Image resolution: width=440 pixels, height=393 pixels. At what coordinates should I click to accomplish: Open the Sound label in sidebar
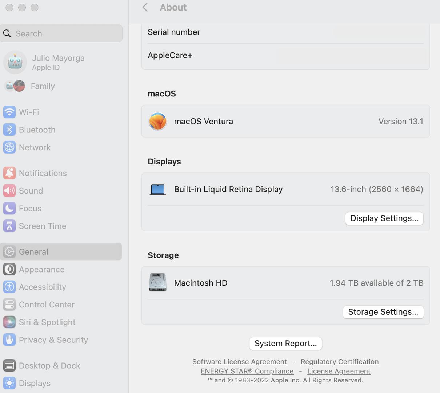tap(31, 191)
